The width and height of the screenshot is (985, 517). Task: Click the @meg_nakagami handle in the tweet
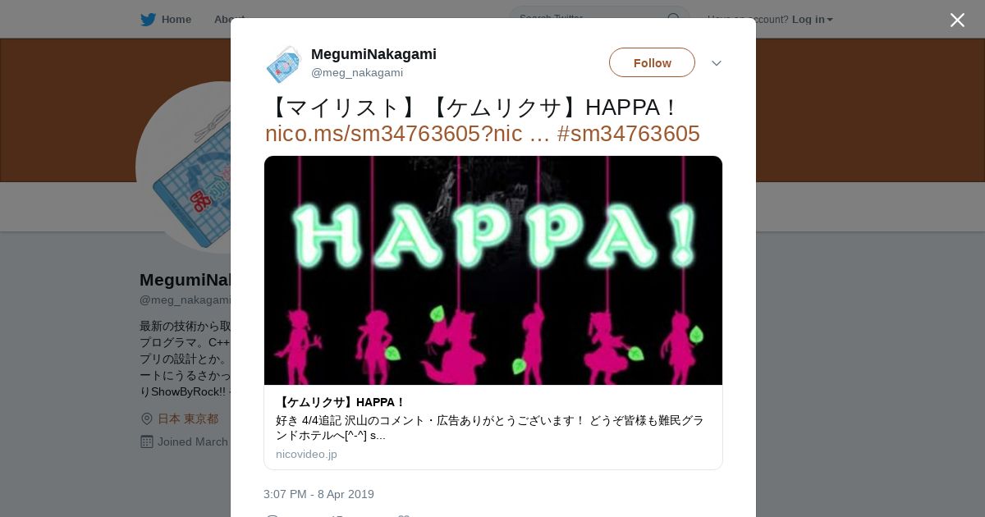coord(357,72)
